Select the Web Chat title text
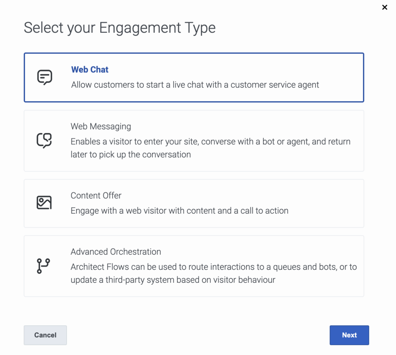Image resolution: width=396 pixels, height=355 pixels. tap(90, 69)
